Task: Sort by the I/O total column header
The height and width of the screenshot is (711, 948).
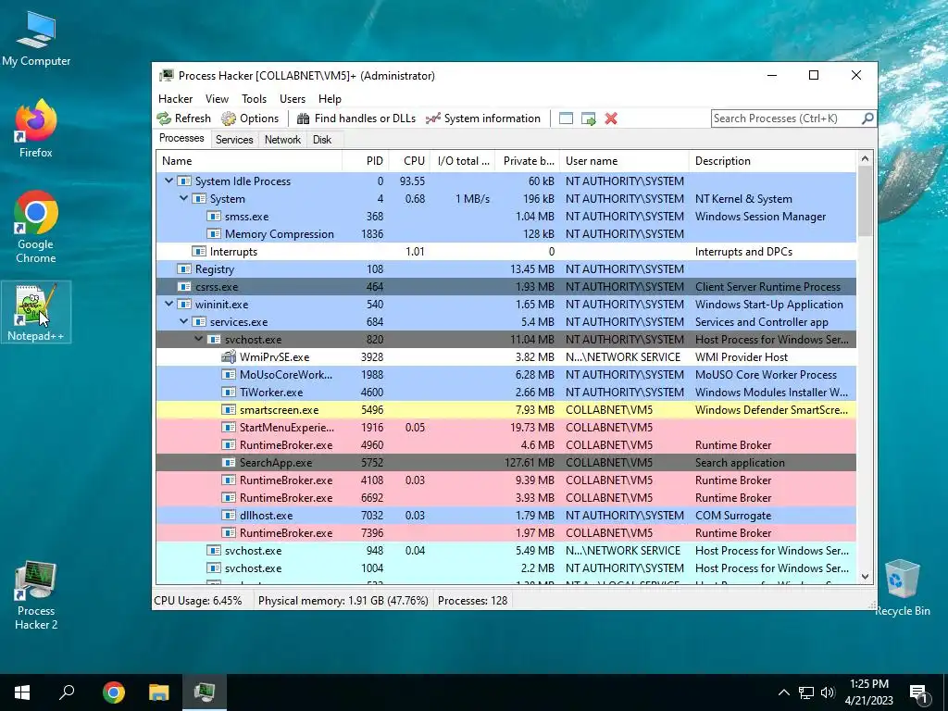Action: 463,161
